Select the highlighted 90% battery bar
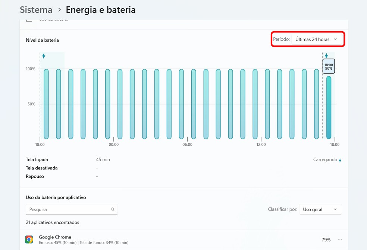The image size is (367, 250). [329, 107]
